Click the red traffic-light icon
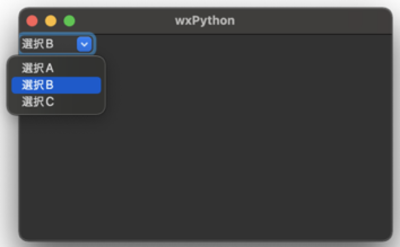Screen dimensions: 400x247 (x=32, y=21)
